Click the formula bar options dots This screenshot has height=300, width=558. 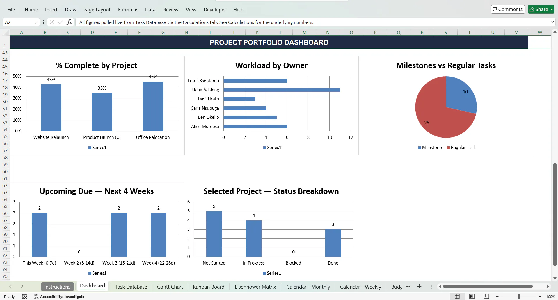click(x=43, y=22)
